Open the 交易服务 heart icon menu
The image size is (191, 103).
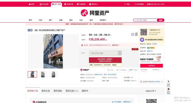point(81,4)
